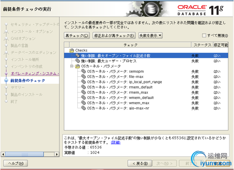This screenshot has height=170, width=234.
Task: Open the 詳細 link
Action: point(116,142)
